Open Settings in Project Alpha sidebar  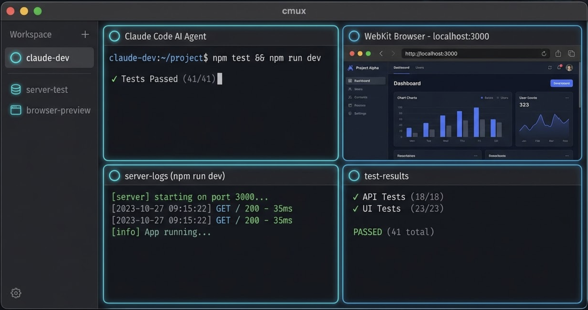360,114
